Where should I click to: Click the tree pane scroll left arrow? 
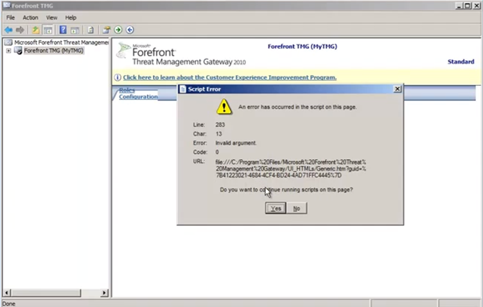coord(7,292)
